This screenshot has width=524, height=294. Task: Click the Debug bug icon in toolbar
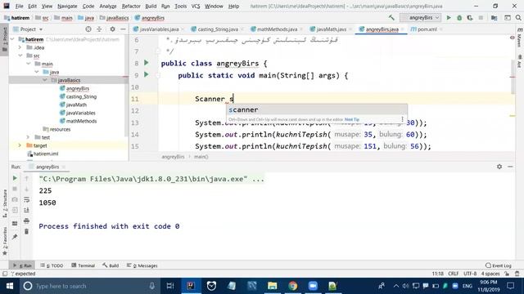pos(459,18)
